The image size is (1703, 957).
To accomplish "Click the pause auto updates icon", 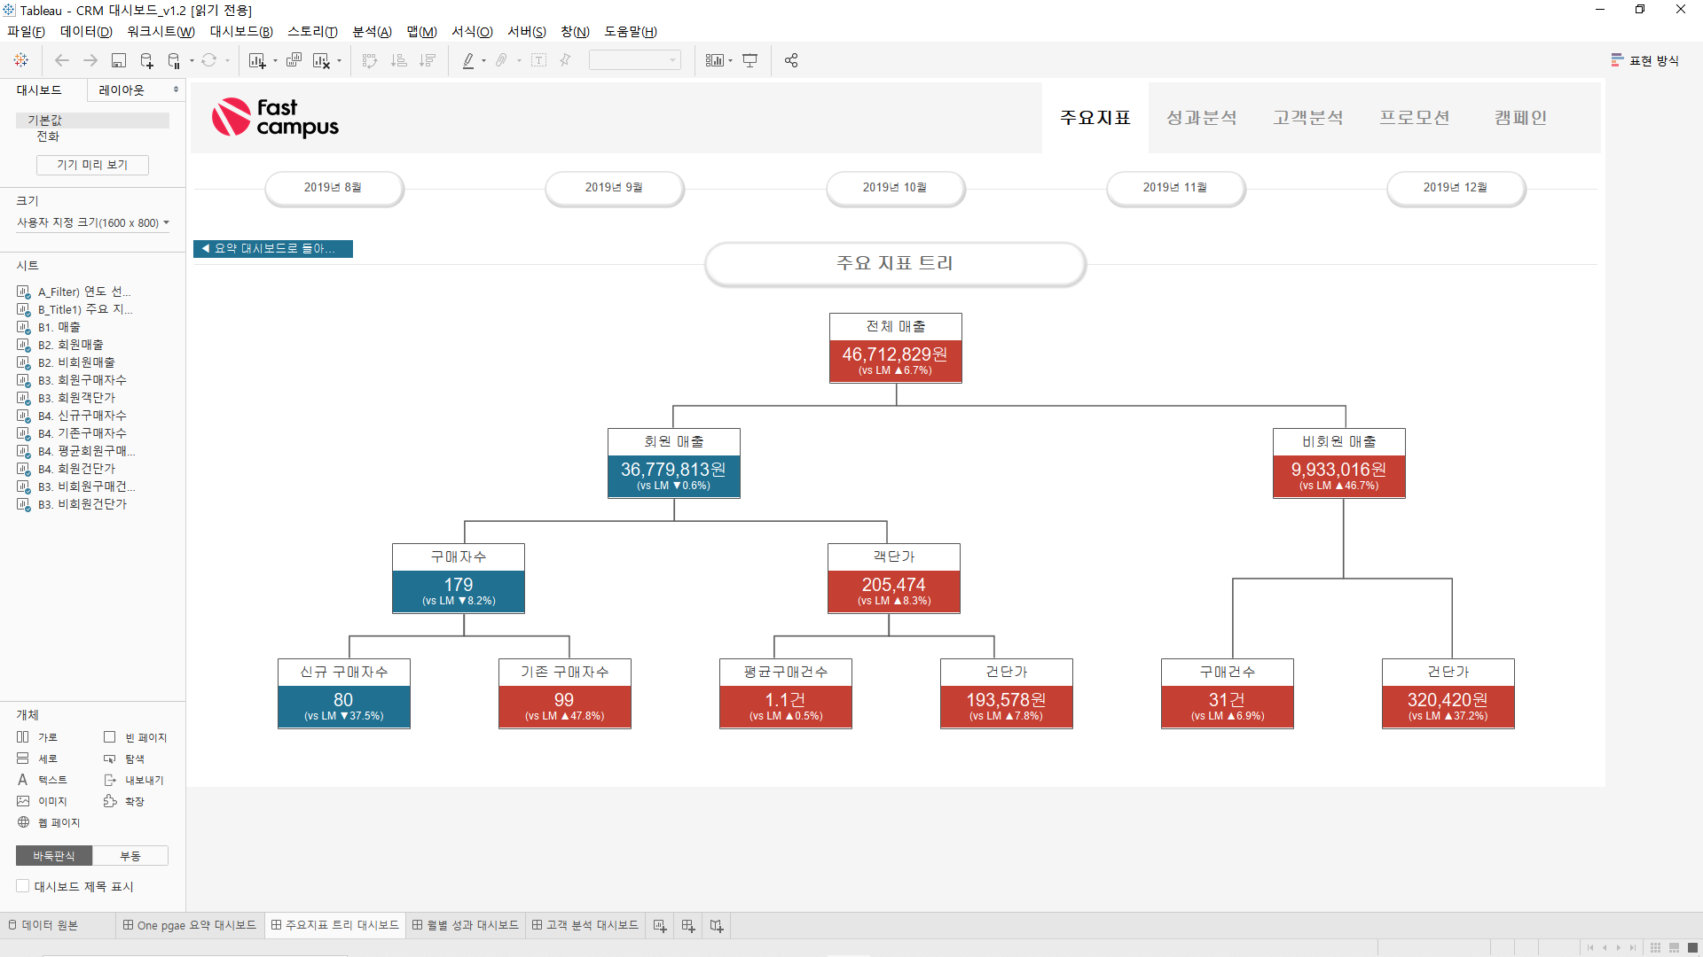I will coord(174,60).
